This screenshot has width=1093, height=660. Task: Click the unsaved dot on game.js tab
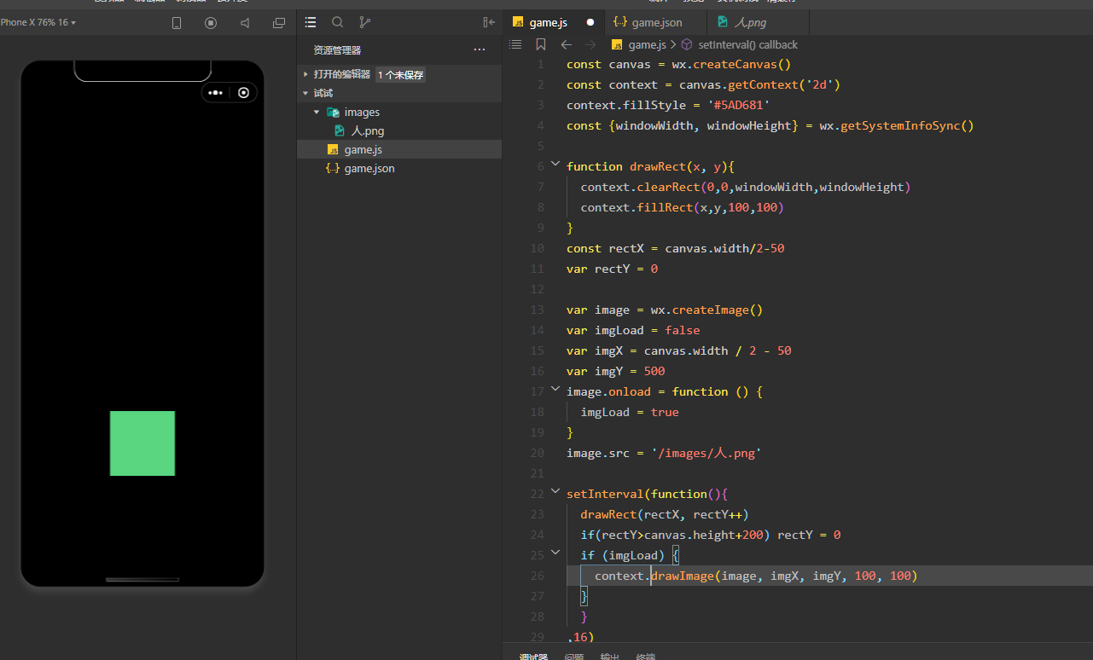pyautogui.click(x=590, y=22)
